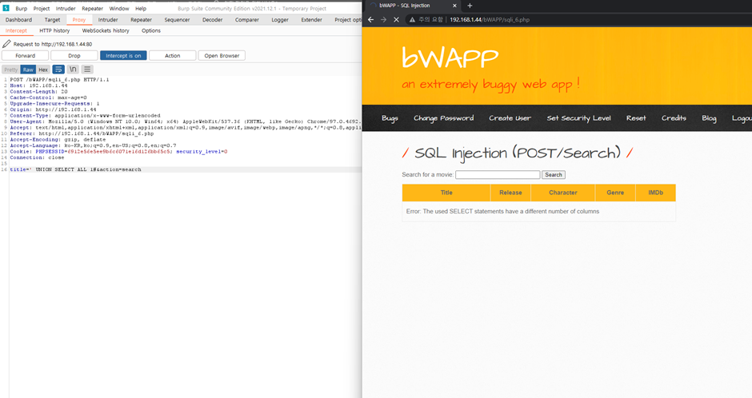Click the browser back arrow
This screenshot has width=752, height=398.
pos(370,20)
